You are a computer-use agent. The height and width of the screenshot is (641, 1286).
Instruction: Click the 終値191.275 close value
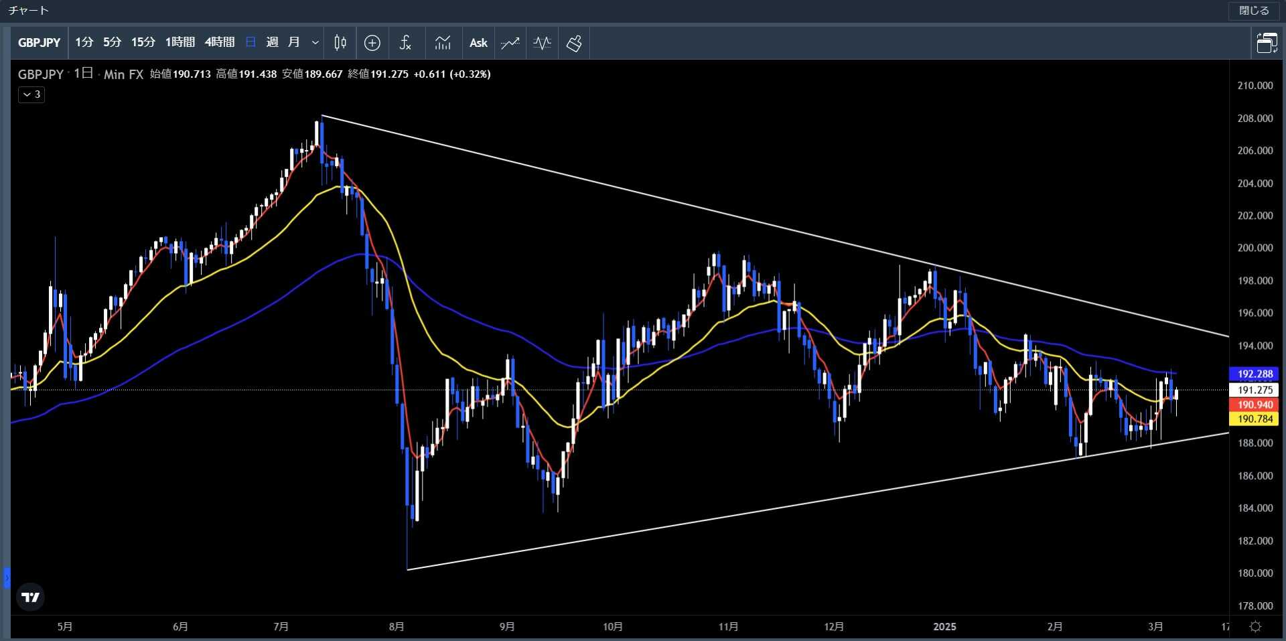pos(378,74)
